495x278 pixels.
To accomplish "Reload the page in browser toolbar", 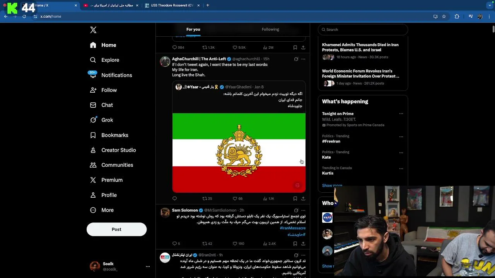I will (x=24, y=17).
